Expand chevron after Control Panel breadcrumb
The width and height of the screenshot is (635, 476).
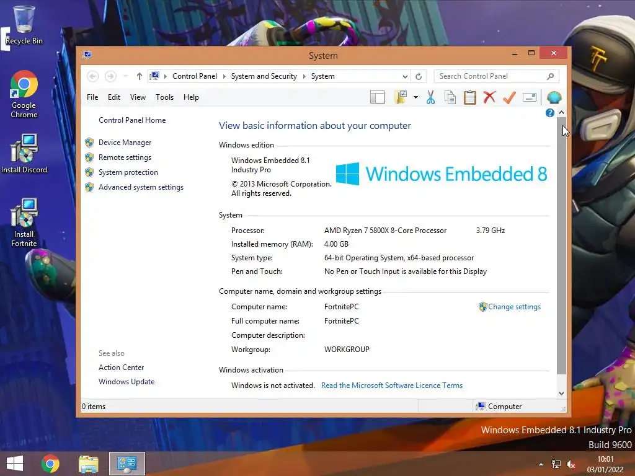(x=224, y=76)
